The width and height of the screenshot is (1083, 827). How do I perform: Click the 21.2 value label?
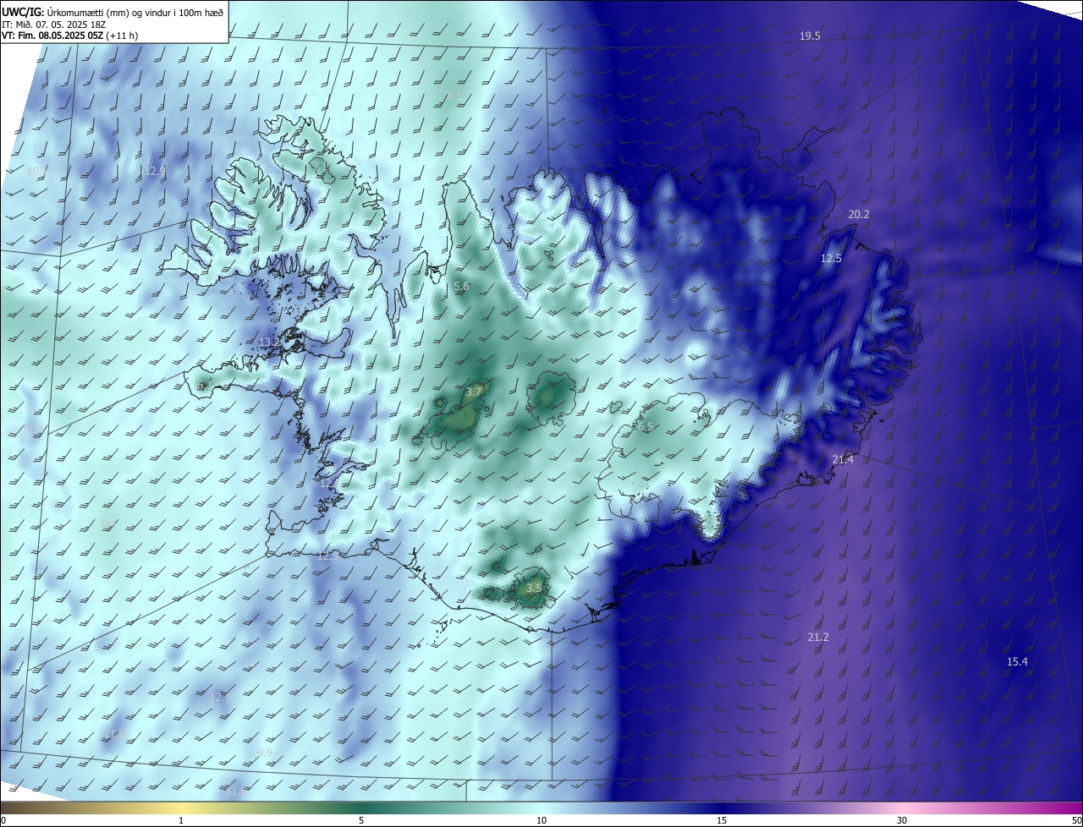818,638
